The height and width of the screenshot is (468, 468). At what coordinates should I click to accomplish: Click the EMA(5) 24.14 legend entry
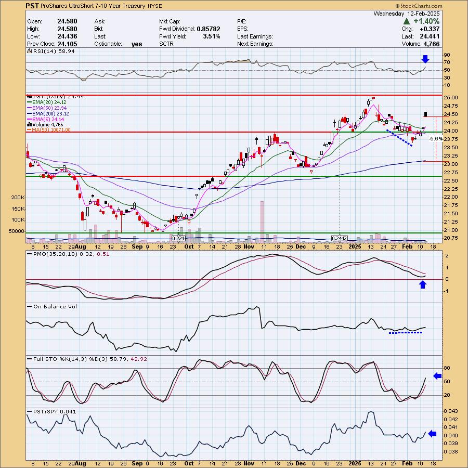(x=48, y=119)
